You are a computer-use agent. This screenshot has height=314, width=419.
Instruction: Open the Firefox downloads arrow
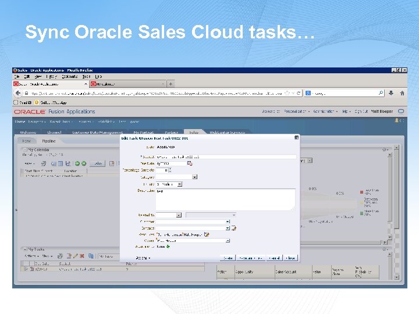pyautogui.click(x=391, y=93)
